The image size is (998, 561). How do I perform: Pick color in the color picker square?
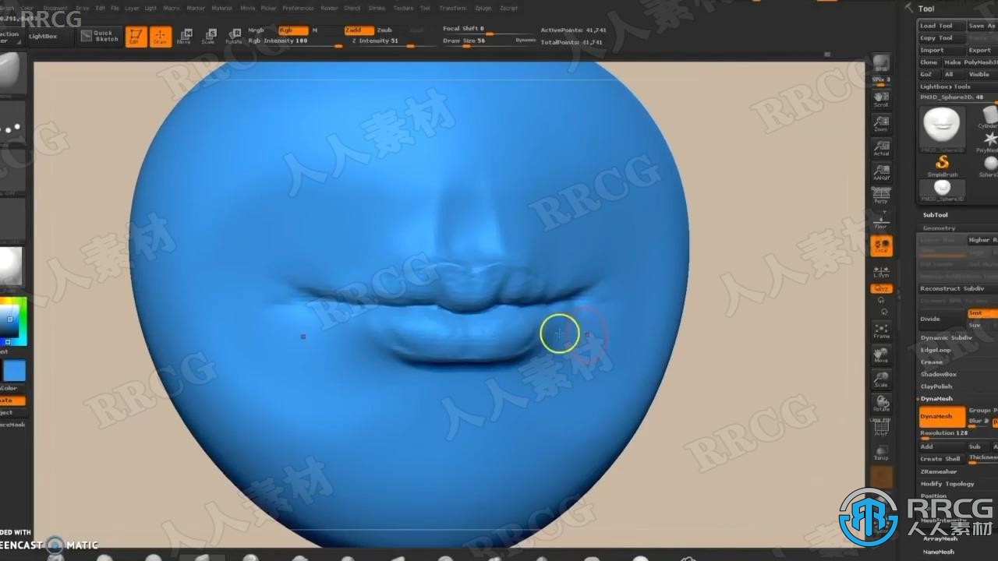click(x=10, y=319)
